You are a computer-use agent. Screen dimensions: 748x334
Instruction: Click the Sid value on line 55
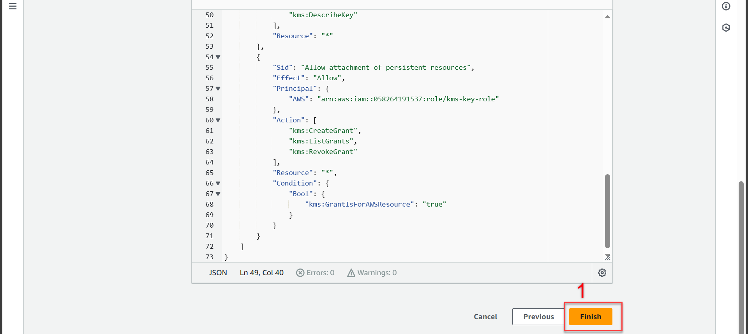click(x=386, y=67)
